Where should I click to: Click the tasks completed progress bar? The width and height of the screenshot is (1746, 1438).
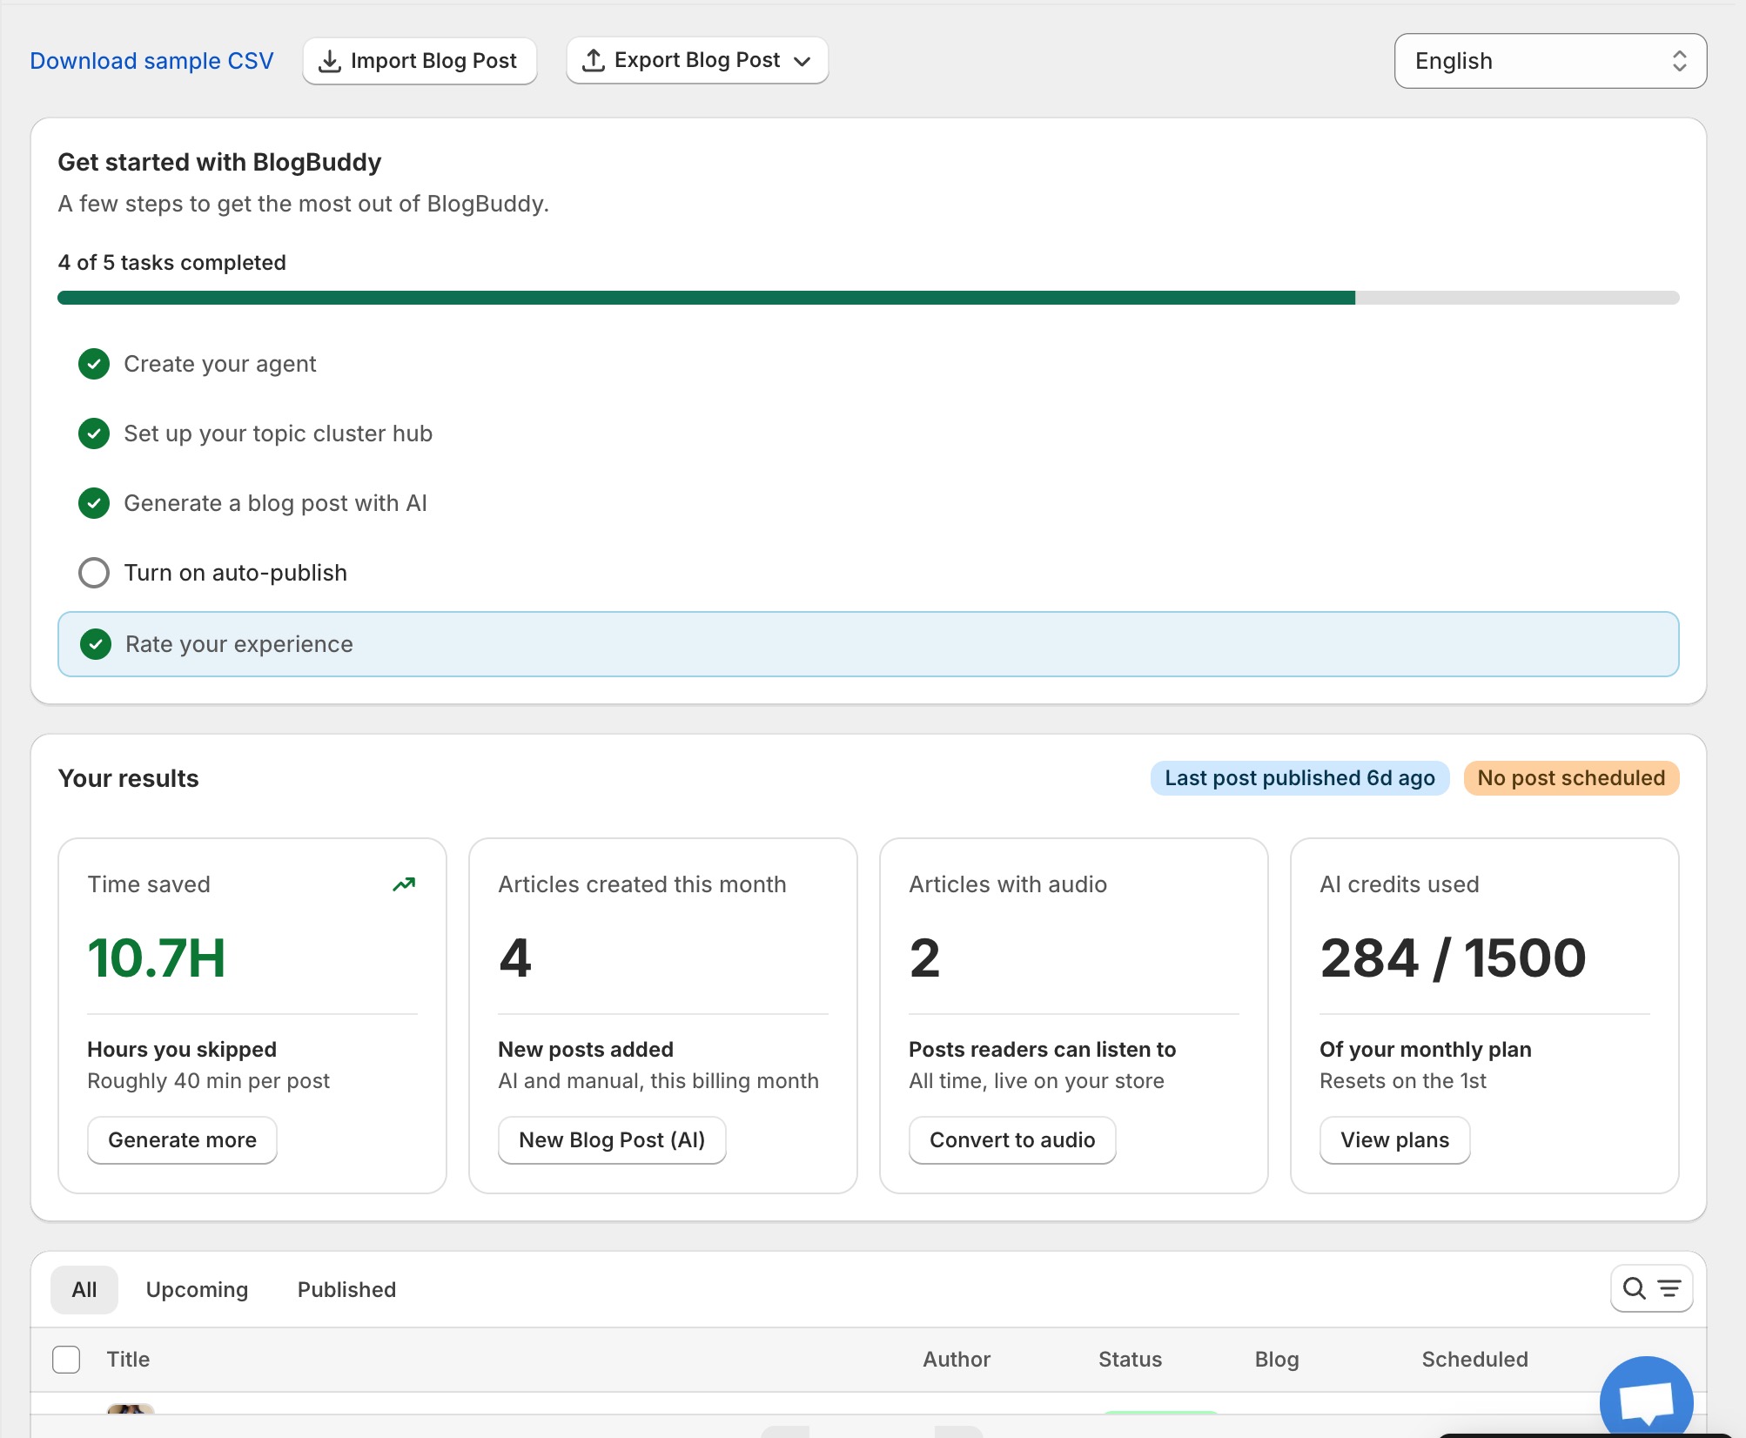pos(868,298)
